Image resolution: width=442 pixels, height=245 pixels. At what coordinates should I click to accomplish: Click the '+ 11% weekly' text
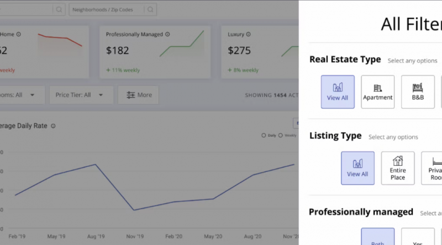tap(123, 70)
